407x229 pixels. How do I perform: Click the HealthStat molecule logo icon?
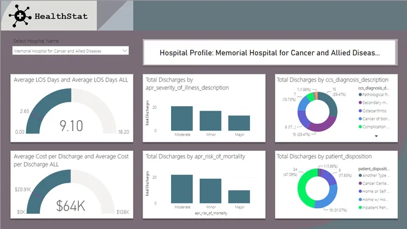tap(20, 16)
